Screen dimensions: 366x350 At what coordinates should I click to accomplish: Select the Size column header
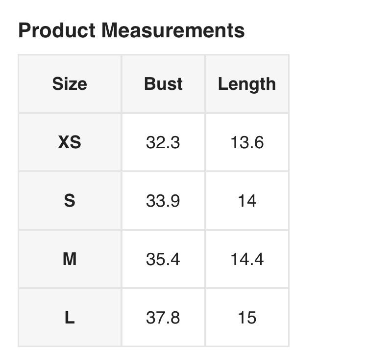pos(70,84)
